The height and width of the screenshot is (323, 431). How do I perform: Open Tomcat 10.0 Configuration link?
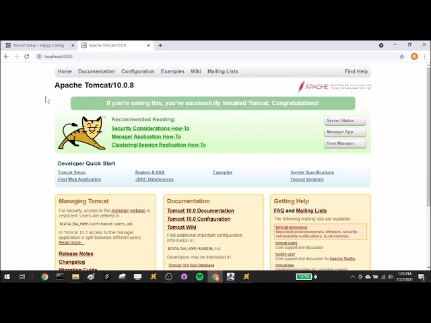(199, 219)
